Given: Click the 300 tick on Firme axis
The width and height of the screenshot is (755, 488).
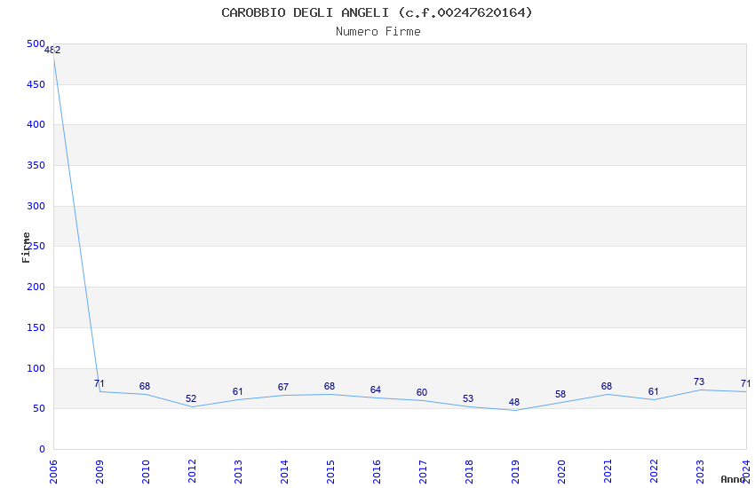Looking at the screenshot, I should pos(36,206).
